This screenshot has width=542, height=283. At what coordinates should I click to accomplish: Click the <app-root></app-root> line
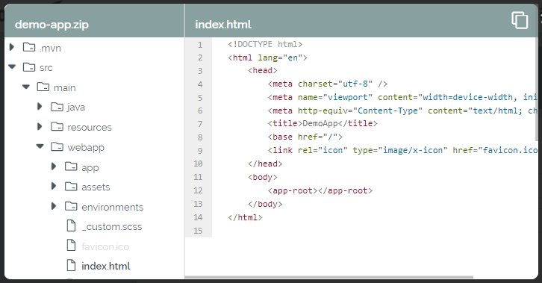(x=320, y=190)
